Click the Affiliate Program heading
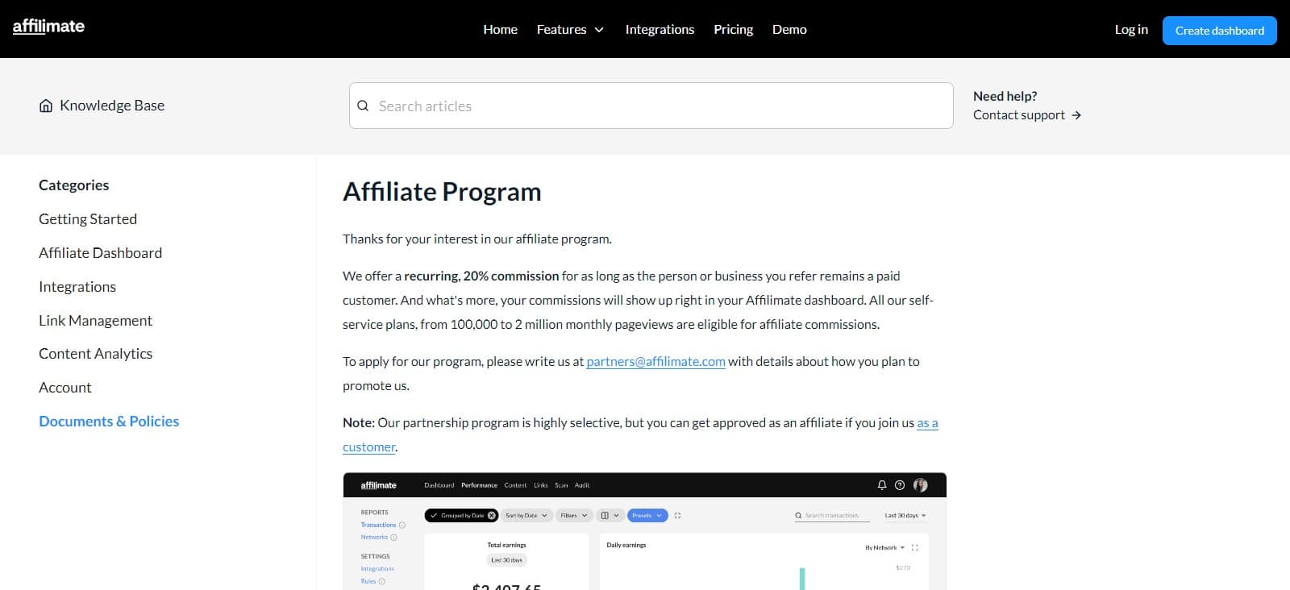This screenshot has width=1290, height=590. click(x=442, y=192)
